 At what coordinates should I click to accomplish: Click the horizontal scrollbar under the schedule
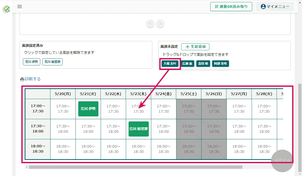[x=135, y=167]
